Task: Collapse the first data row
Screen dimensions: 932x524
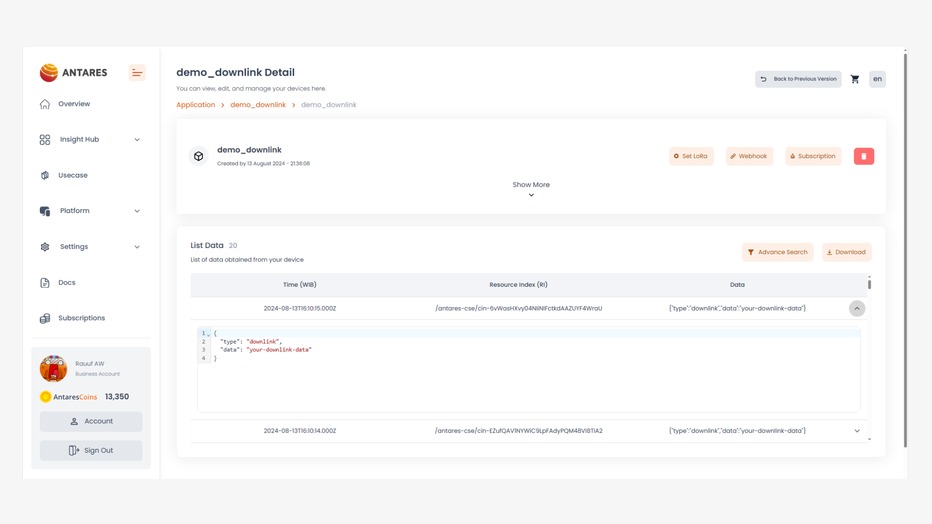Action: click(857, 309)
